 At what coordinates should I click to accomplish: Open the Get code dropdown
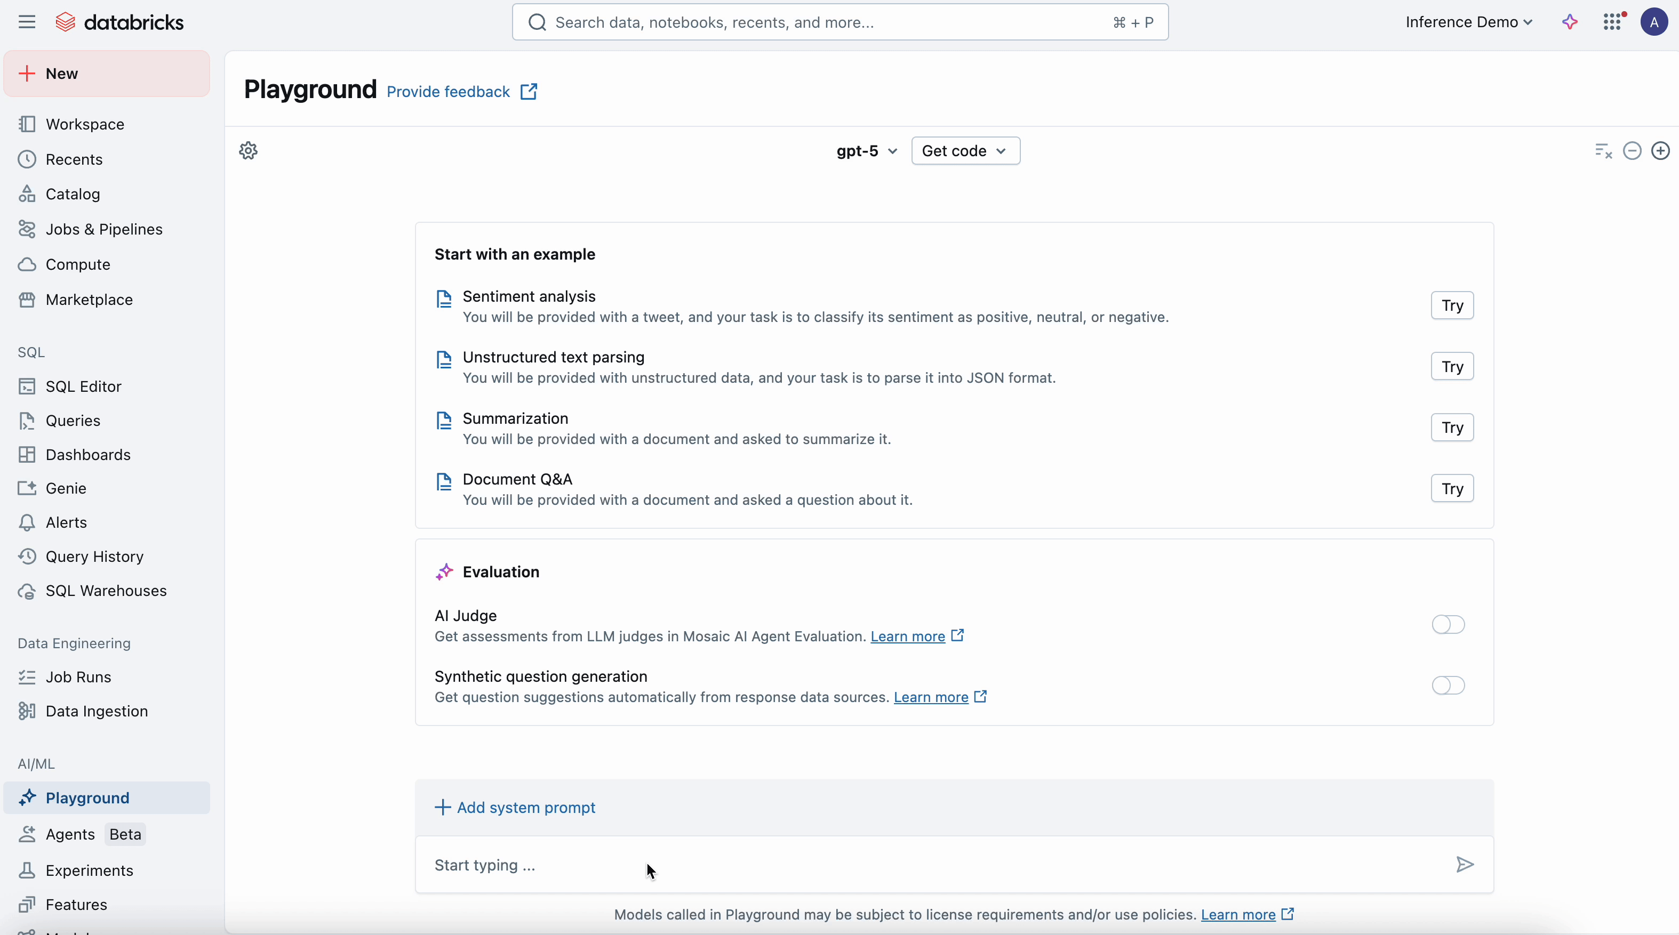[965, 151]
